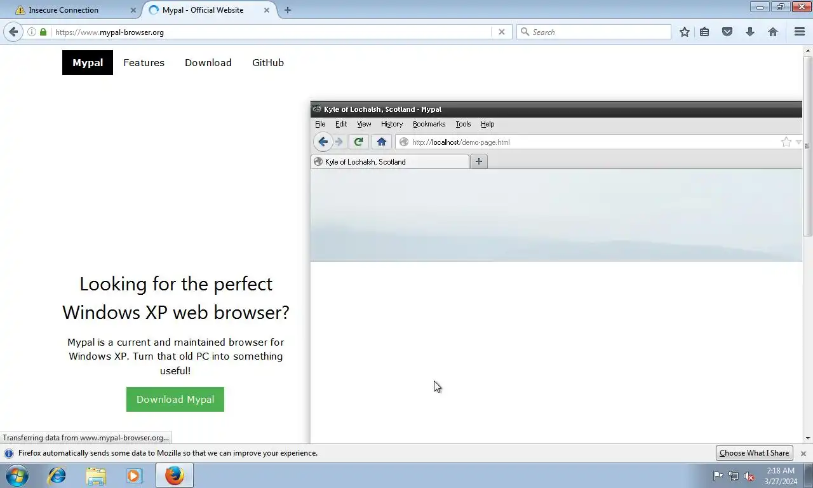The image size is (813, 488).
Task: Open the Features page link
Action: (x=144, y=62)
